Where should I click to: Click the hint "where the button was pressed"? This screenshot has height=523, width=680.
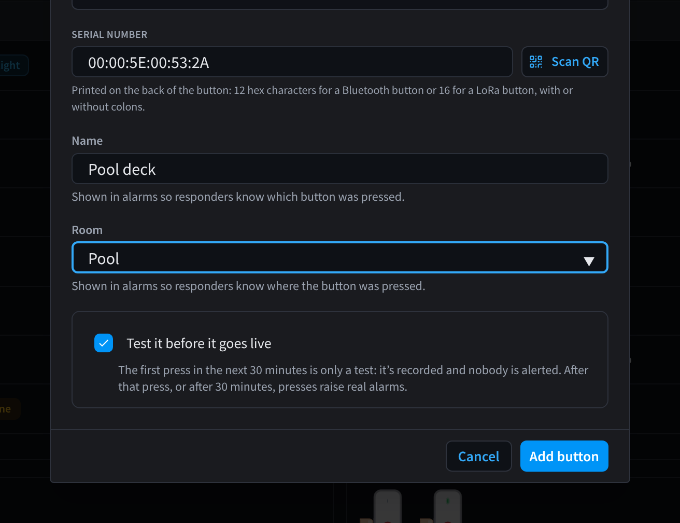pos(248,286)
